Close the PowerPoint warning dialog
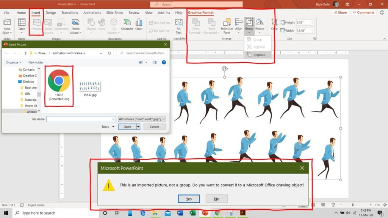Viewport: 388px width, 218px height. [x=302, y=168]
